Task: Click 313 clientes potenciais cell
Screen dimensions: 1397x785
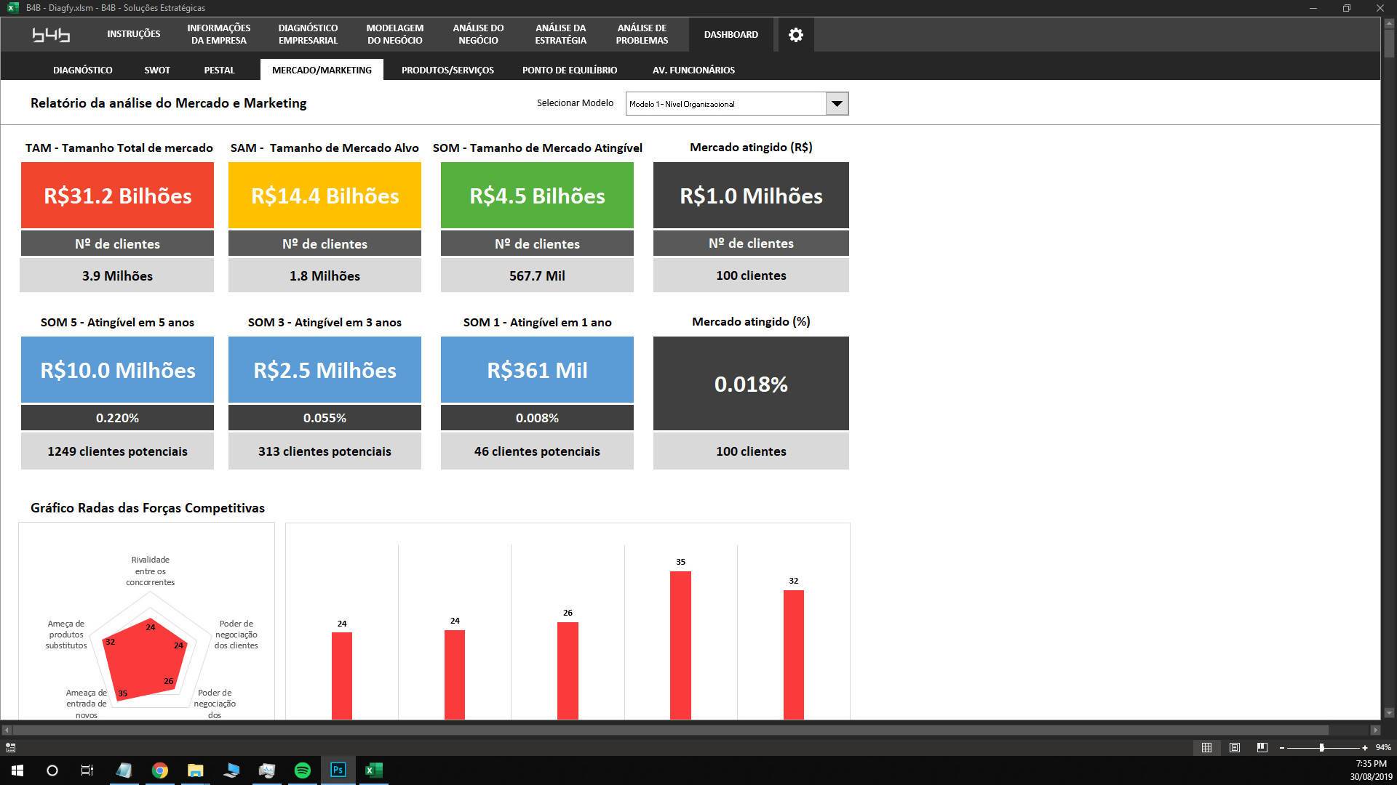Action: click(x=325, y=451)
